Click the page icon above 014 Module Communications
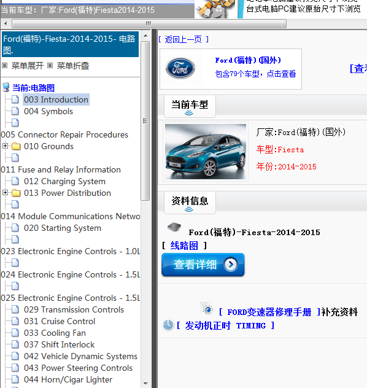The height and width of the screenshot is (388, 367). click(x=15, y=204)
